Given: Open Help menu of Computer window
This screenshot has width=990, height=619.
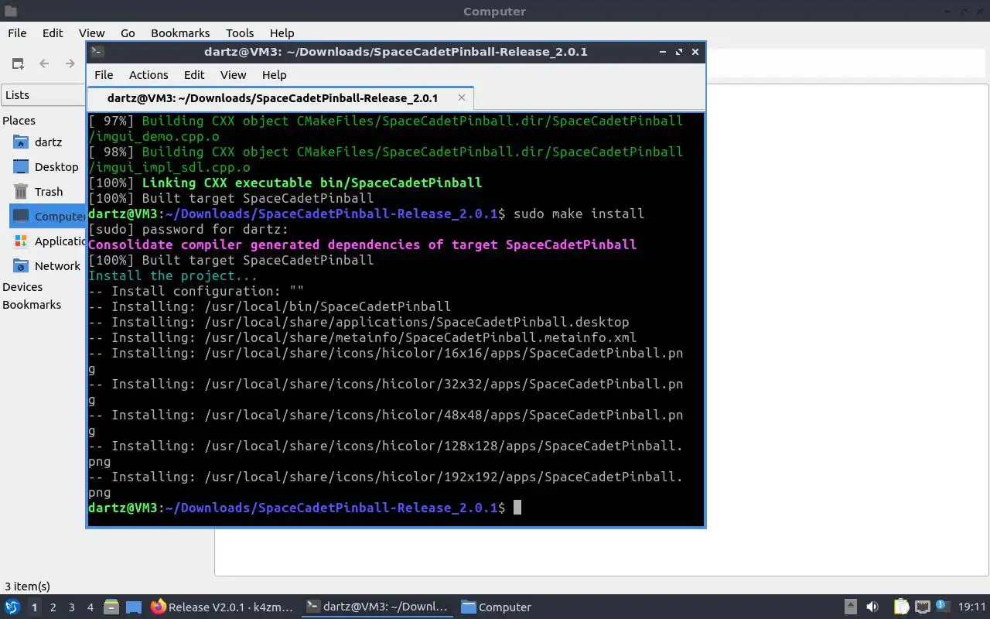Looking at the screenshot, I should (x=282, y=33).
